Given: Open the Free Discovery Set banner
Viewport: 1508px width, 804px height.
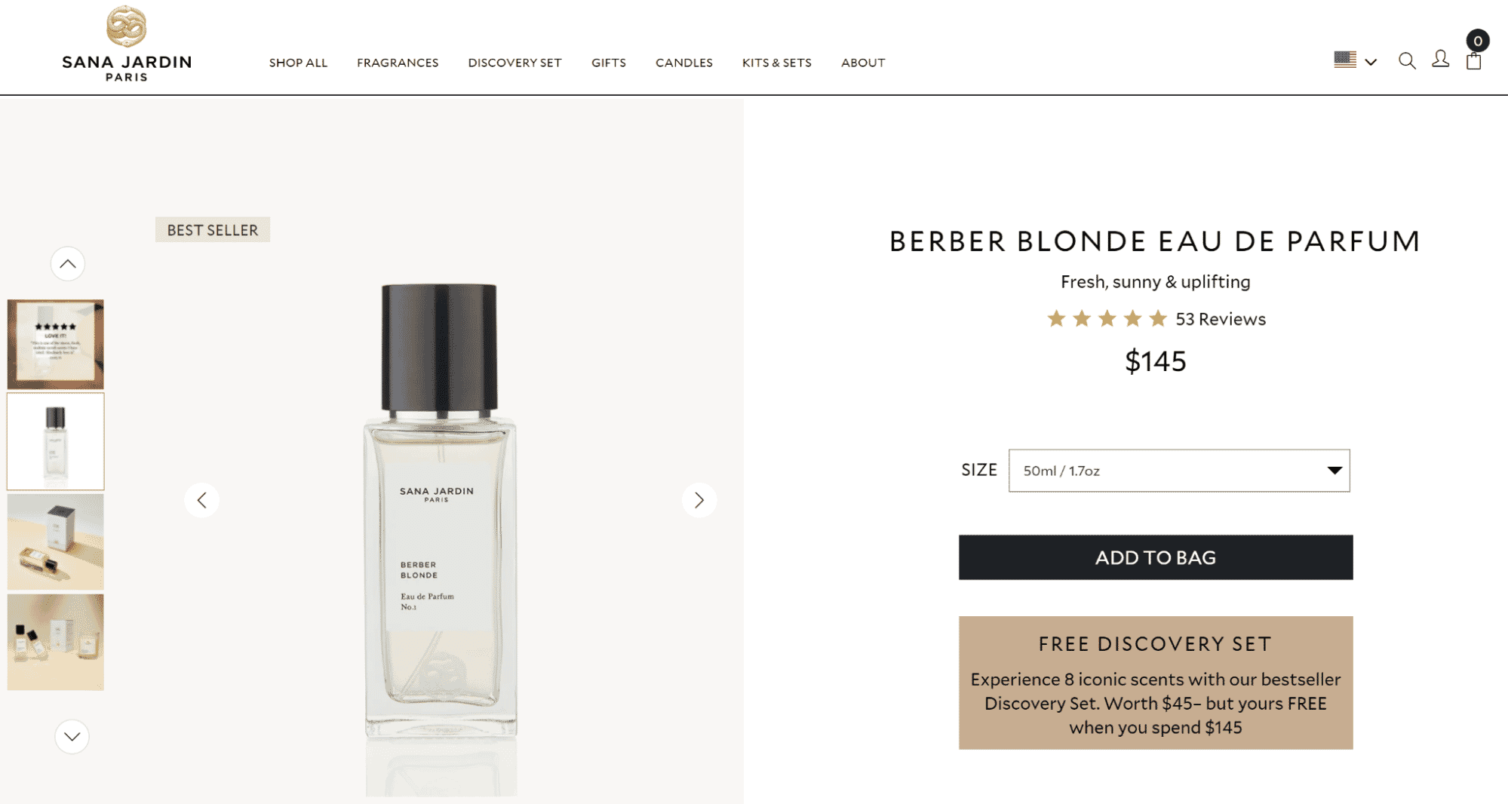Looking at the screenshot, I should (x=1156, y=683).
